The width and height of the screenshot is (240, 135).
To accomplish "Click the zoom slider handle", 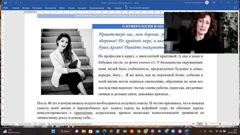I will point(220,124).
